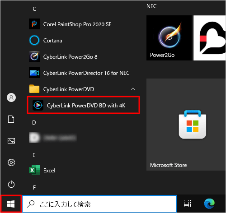Viewport: 226px width, 213px height.
Task: Launch Cortana from app list icon
Action: 34,40
